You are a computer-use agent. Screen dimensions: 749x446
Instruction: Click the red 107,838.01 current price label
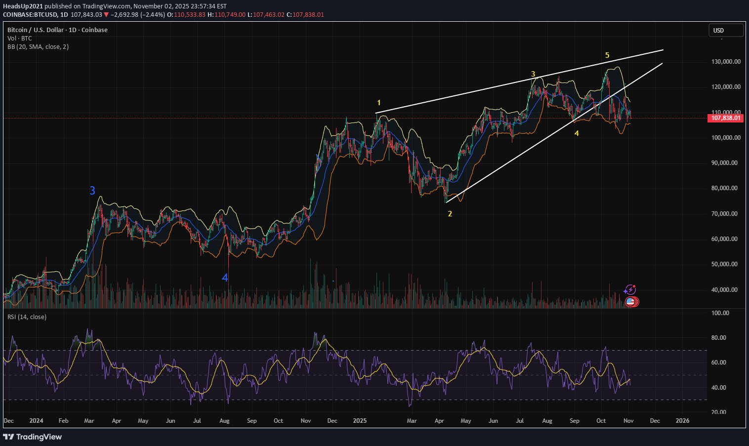pos(726,118)
